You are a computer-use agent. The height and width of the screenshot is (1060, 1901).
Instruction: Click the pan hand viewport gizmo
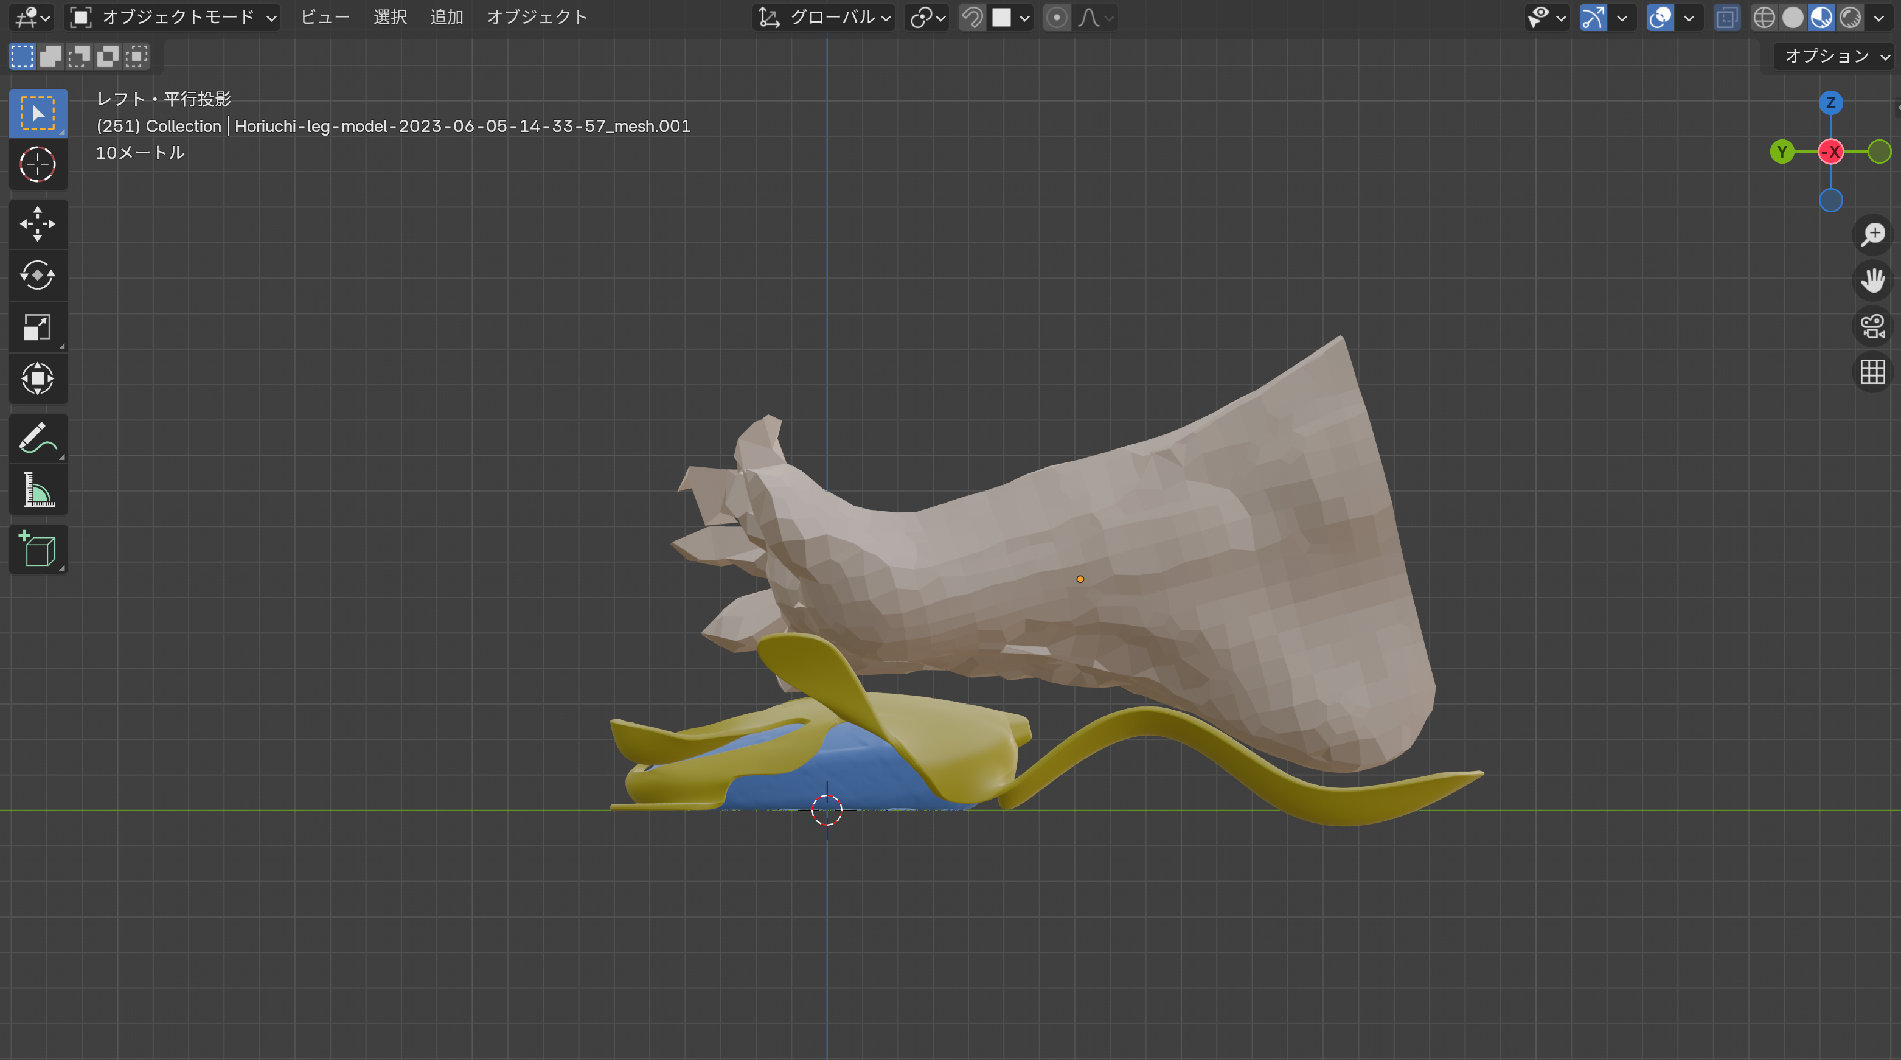[1872, 281]
